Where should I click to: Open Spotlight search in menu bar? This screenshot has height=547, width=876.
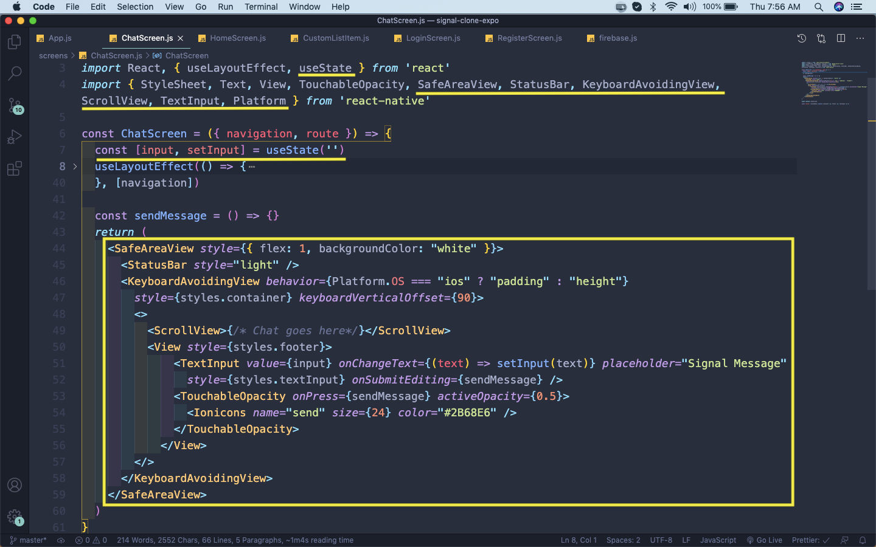point(819,7)
